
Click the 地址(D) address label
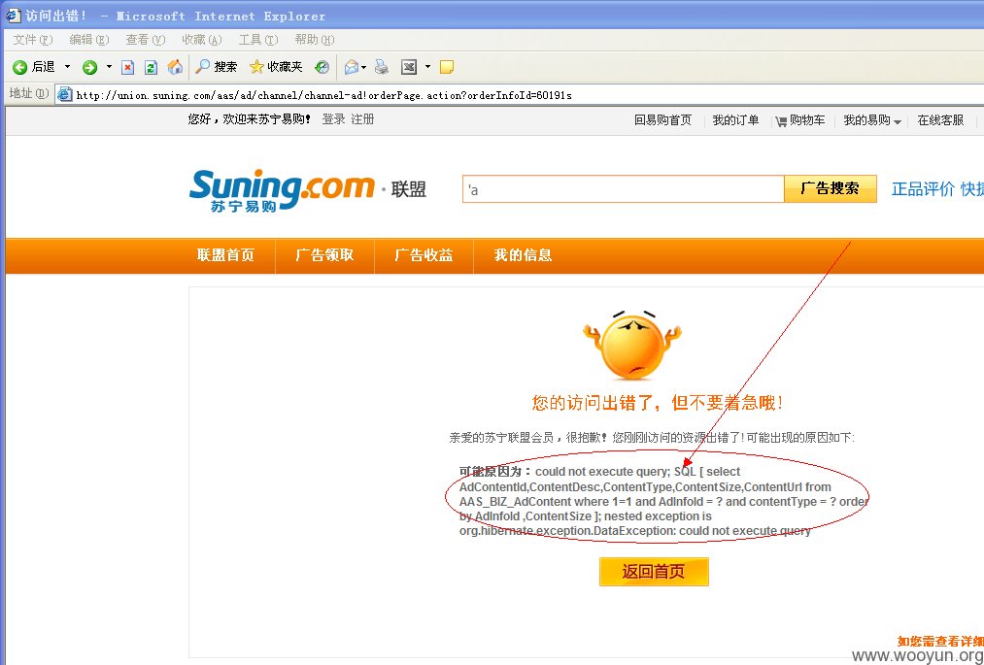click(x=29, y=94)
